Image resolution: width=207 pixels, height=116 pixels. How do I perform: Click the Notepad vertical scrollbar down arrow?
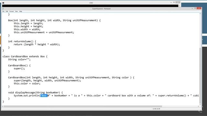[200, 104]
